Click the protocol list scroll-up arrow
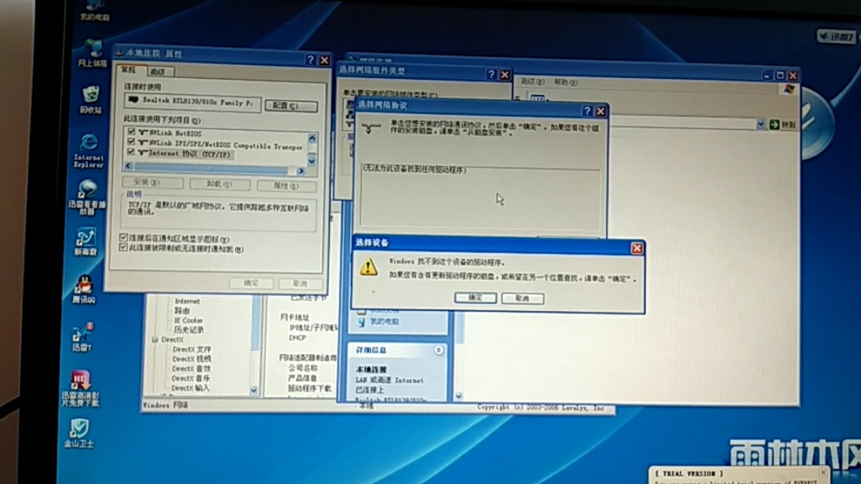This screenshot has height=484, width=861. [x=312, y=138]
